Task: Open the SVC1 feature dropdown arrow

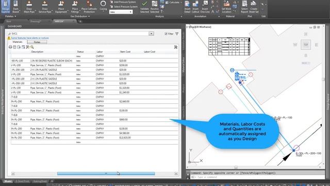Action: (151, 34)
